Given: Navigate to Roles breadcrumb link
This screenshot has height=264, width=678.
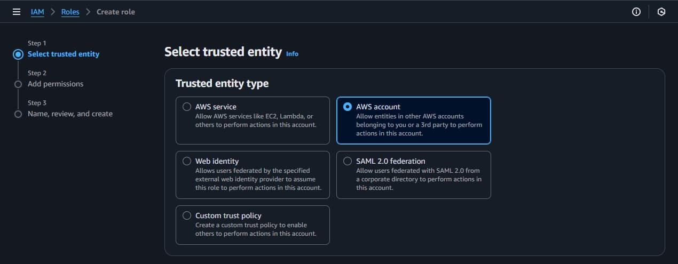Looking at the screenshot, I should tap(70, 12).
